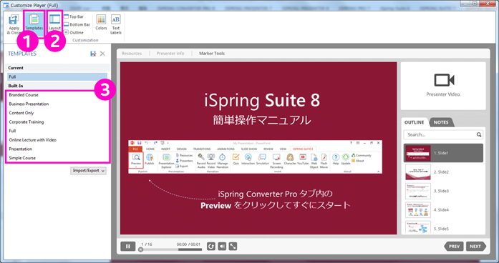Viewport: 499px width, 263px height.
Task: Open the Text Labels icon
Action: pos(116,24)
